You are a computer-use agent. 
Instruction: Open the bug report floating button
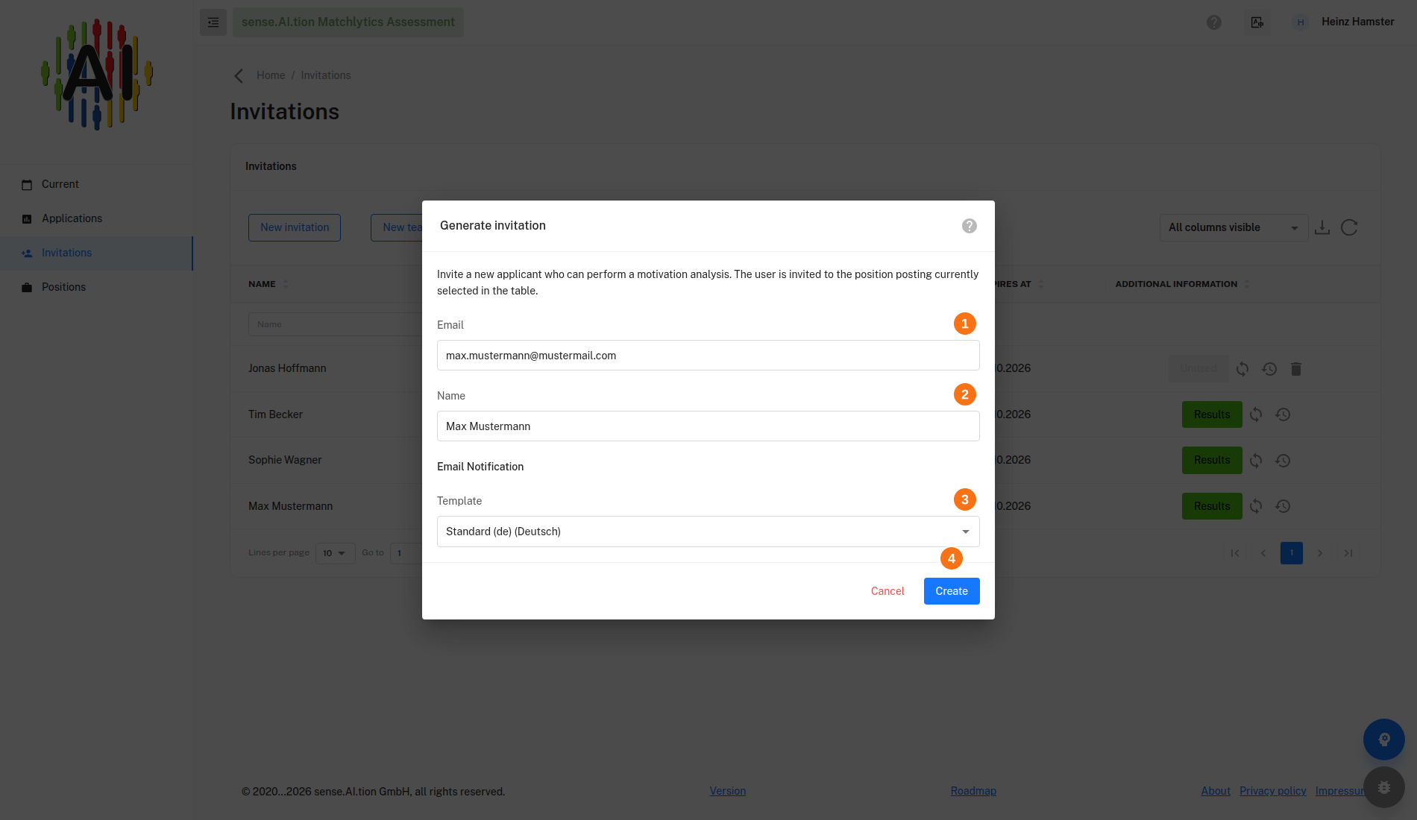(1384, 787)
